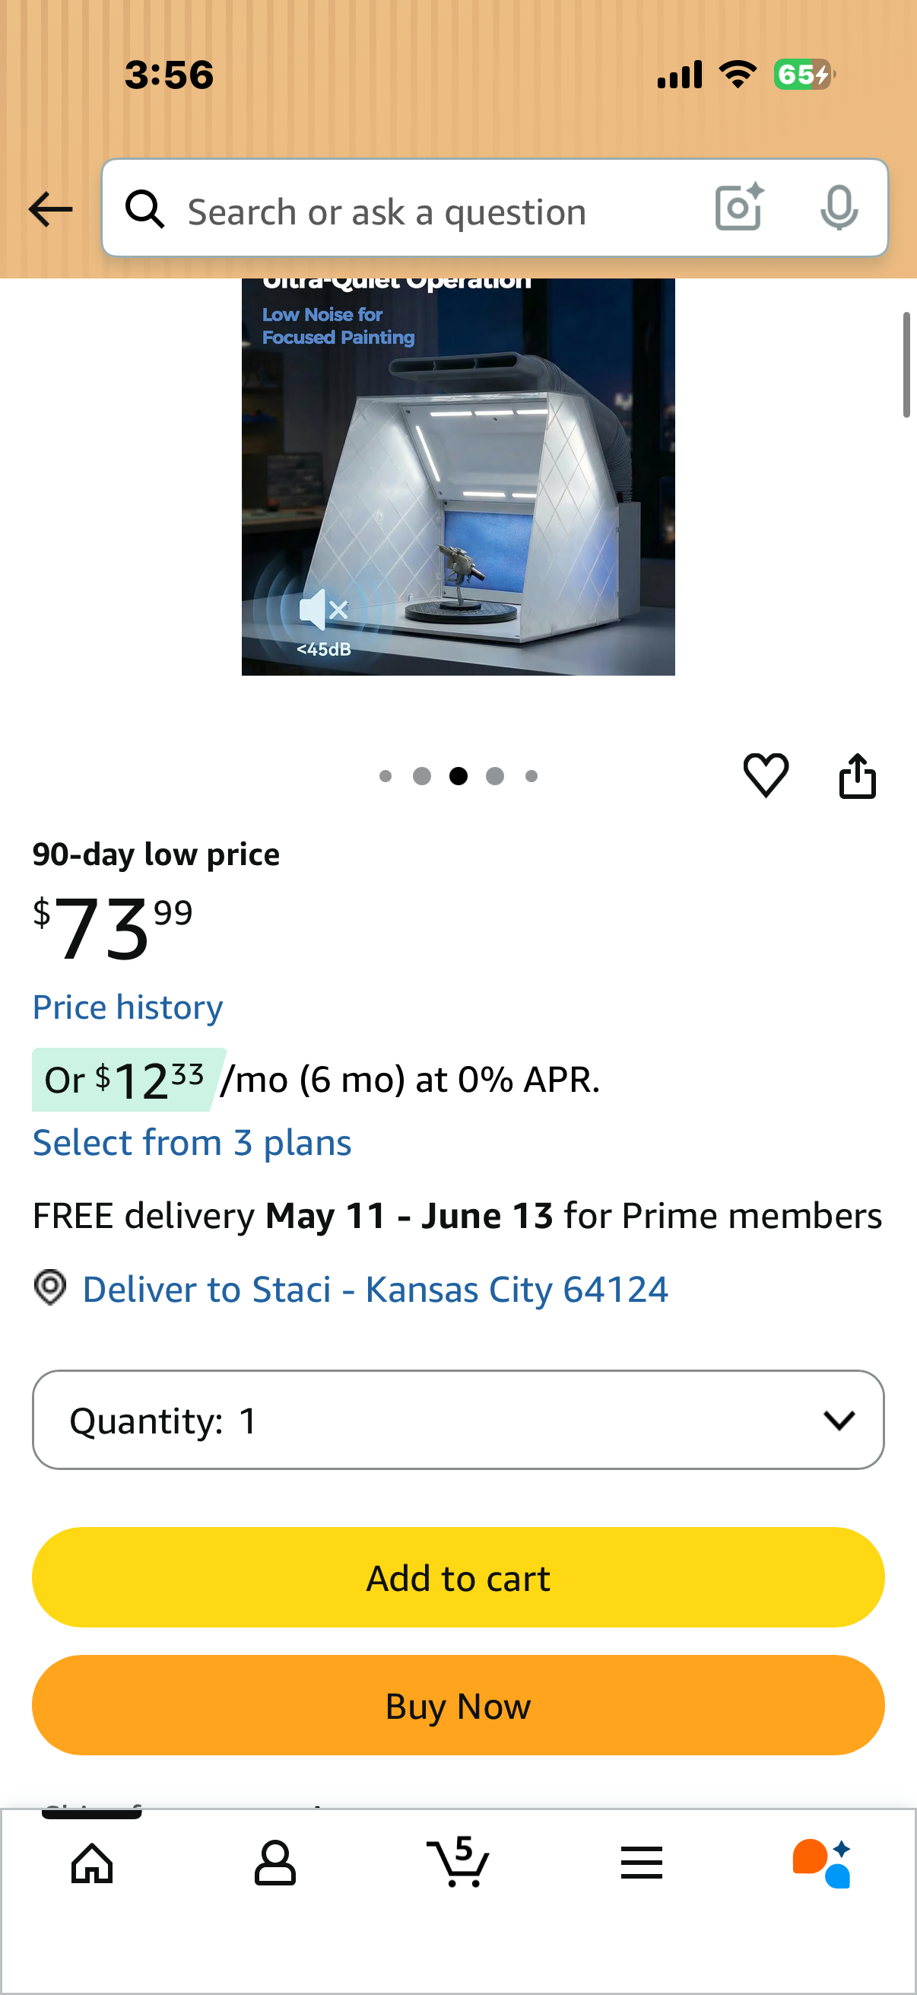The image size is (917, 1995).
Task: Click the Buy Now button
Action: click(458, 1705)
